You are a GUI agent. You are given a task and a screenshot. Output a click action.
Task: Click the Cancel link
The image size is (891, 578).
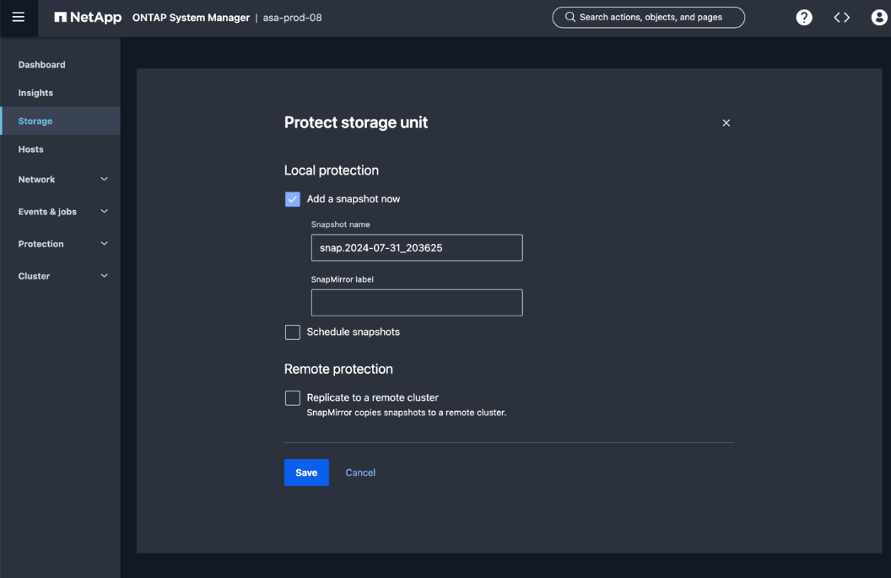pyautogui.click(x=360, y=473)
